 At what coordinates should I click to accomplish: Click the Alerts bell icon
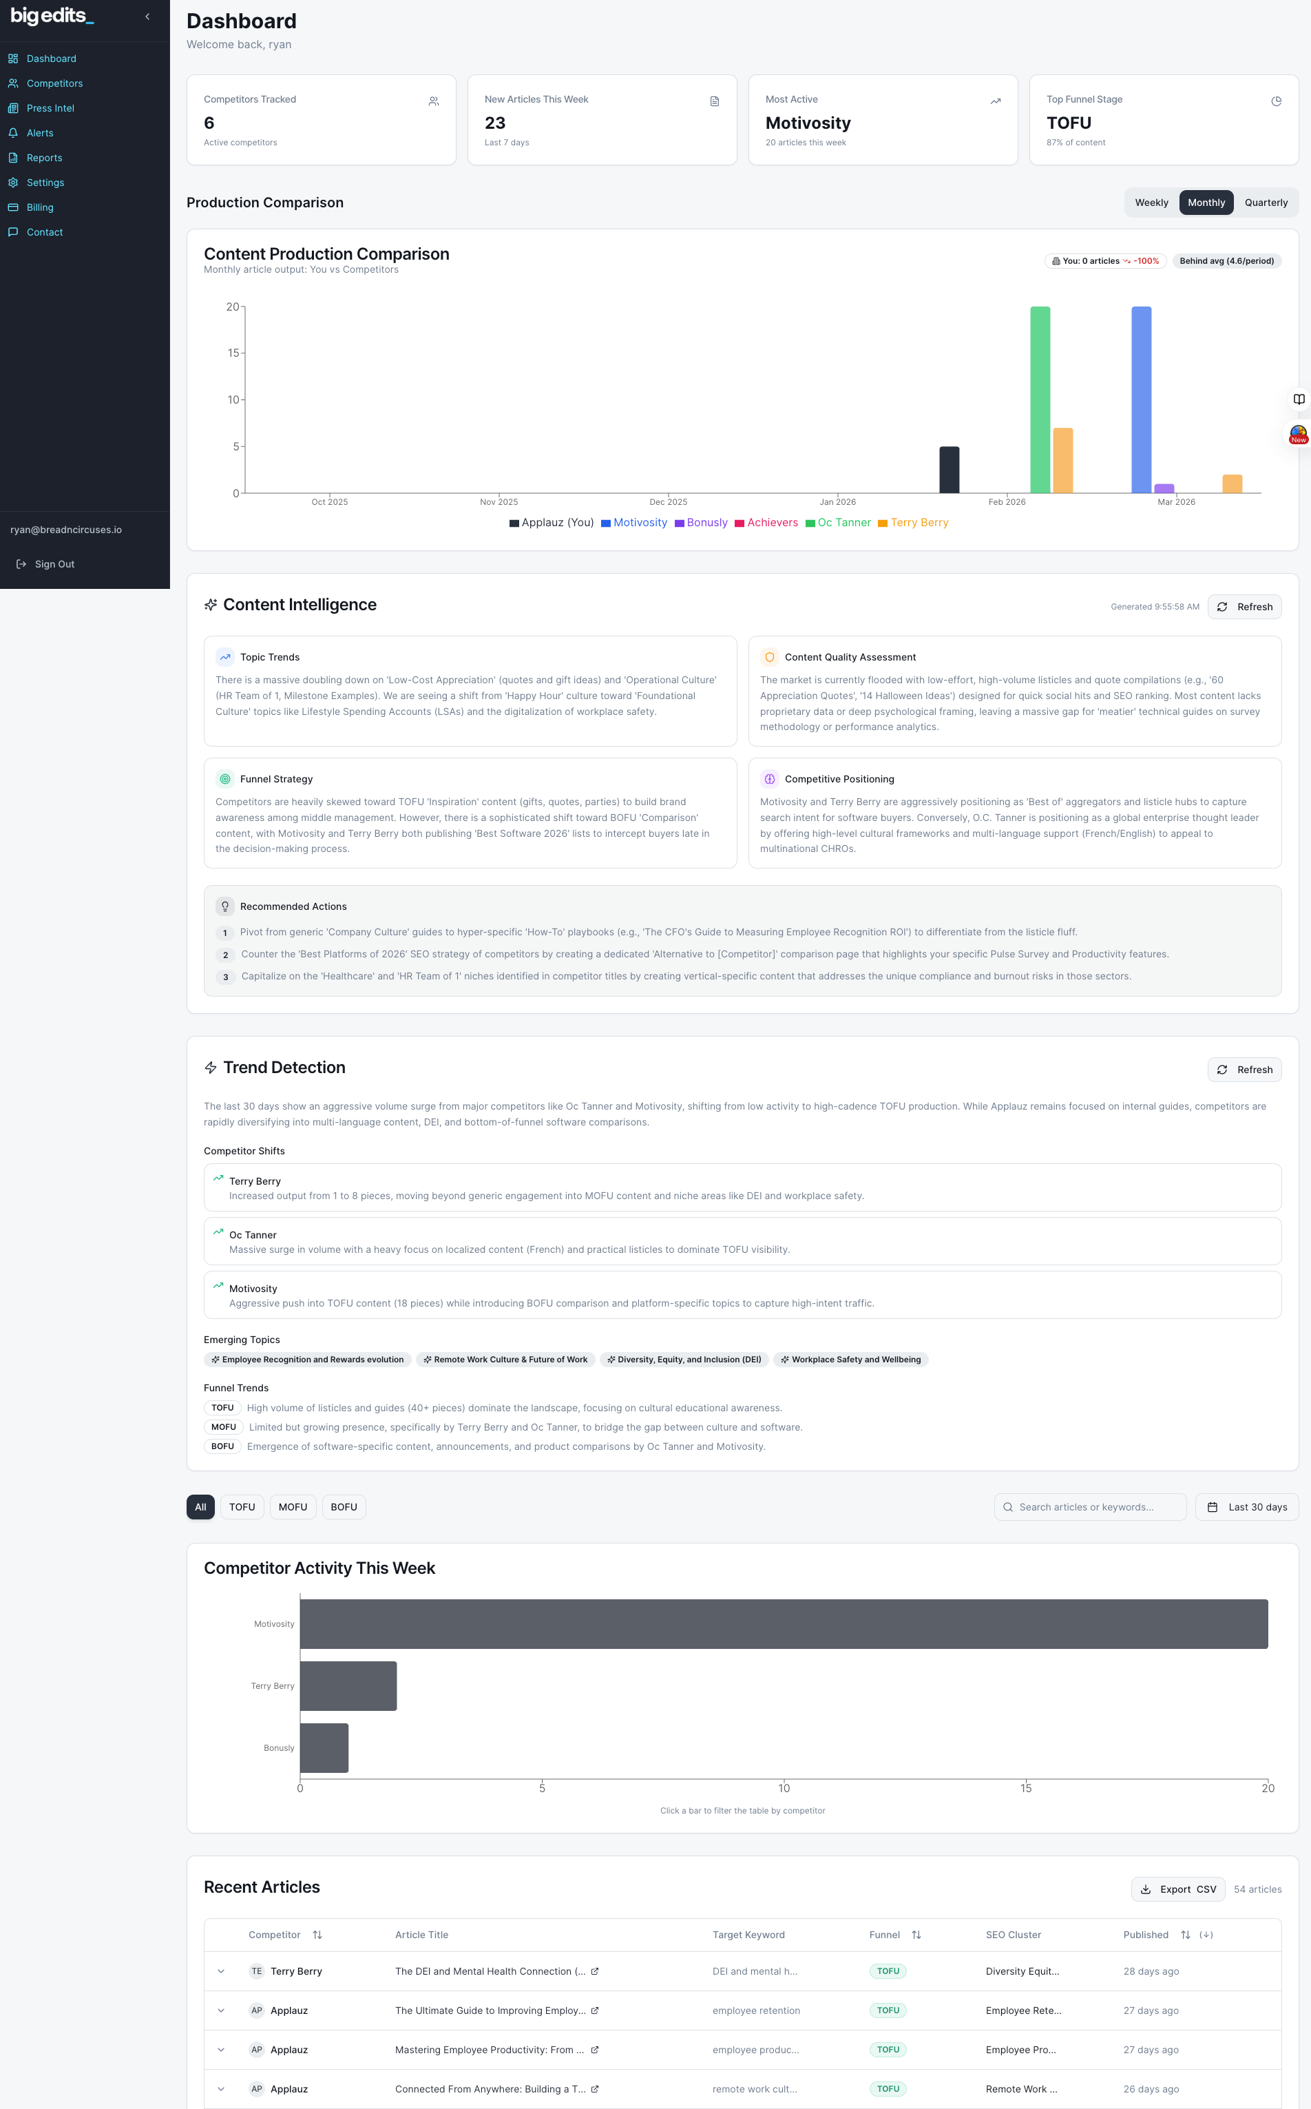(13, 133)
